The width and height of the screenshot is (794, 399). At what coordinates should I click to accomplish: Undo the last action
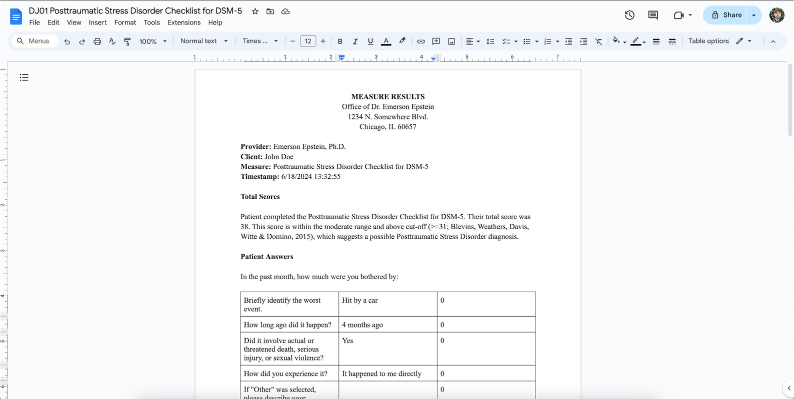coord(67,41)
